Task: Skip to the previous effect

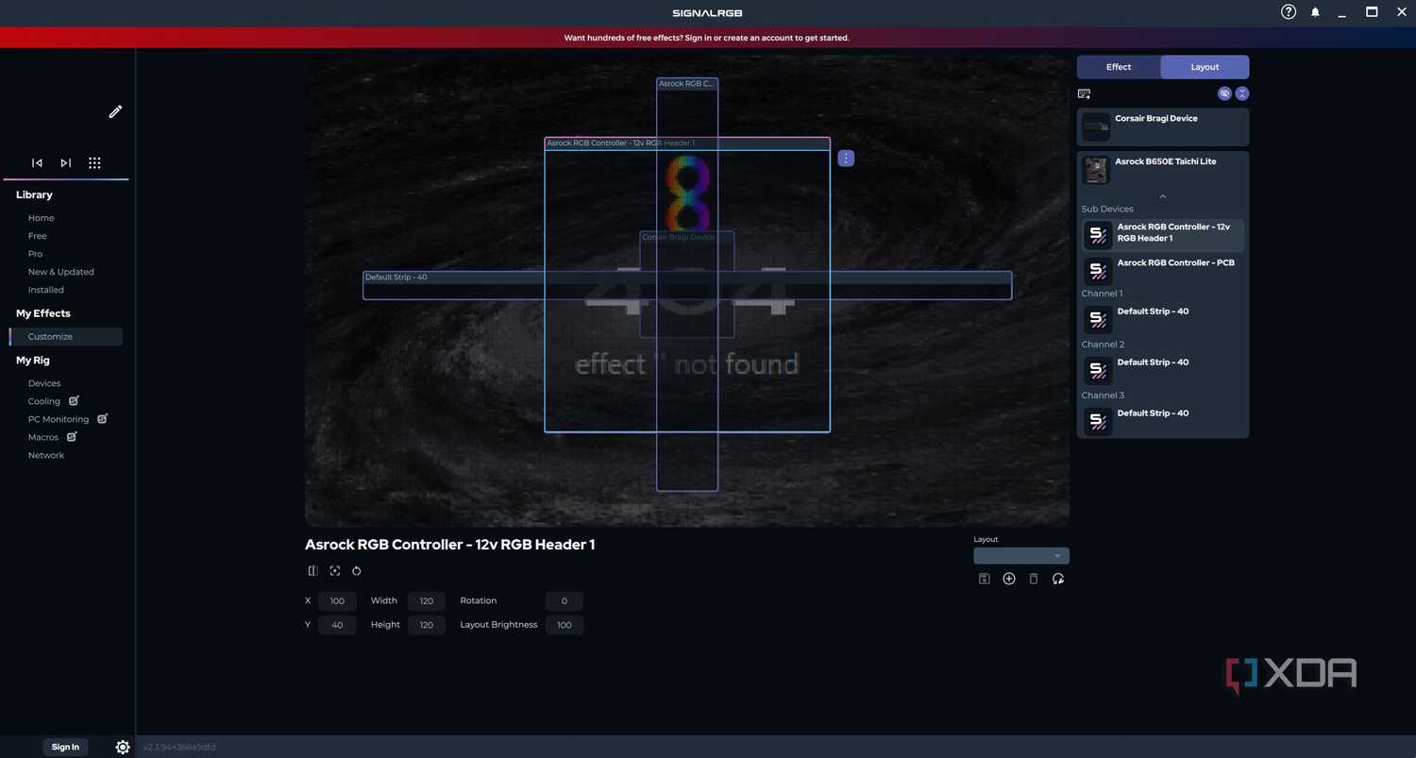Action: click(37, 163)
